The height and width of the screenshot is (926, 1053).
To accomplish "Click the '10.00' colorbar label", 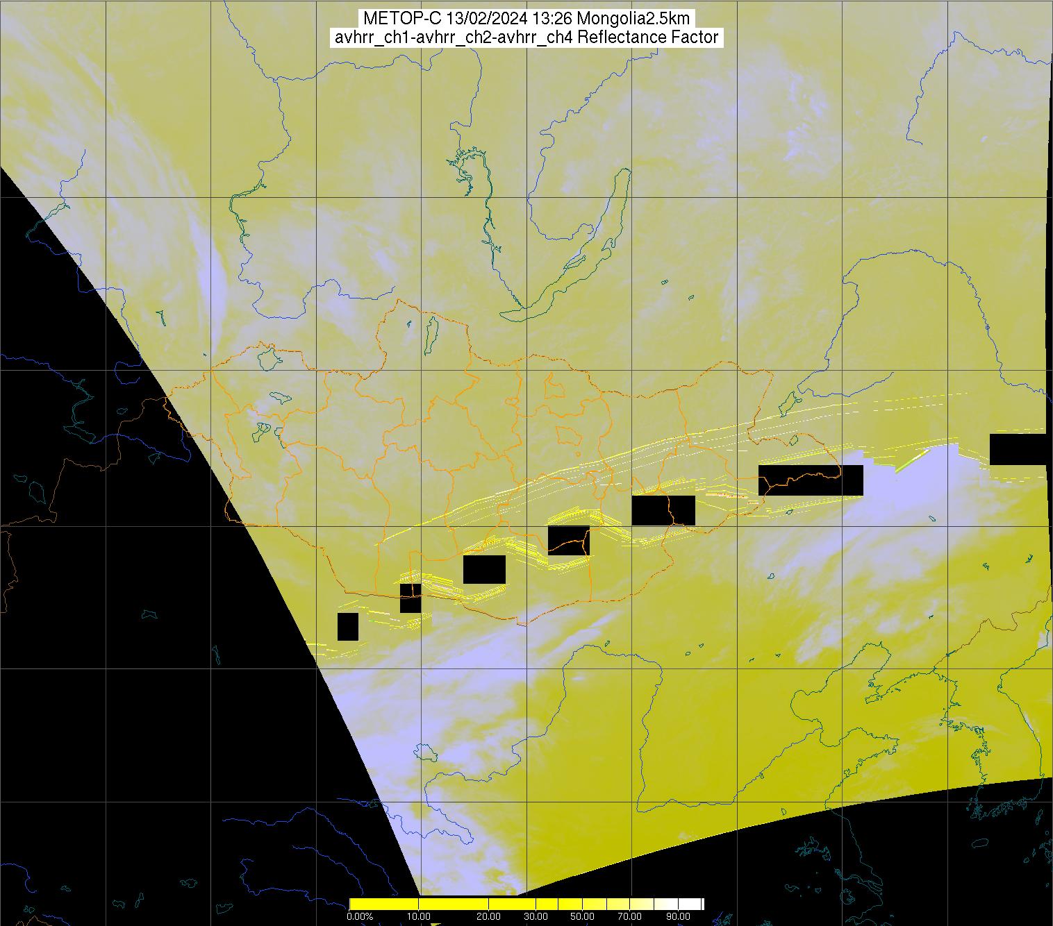I will 419,916.
